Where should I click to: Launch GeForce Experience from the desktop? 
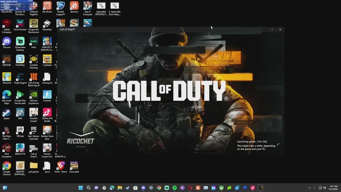(34, 97)
